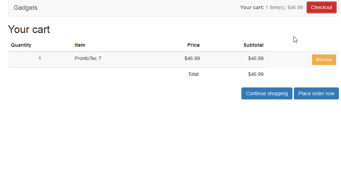Click the Quantity column header
Image resolution: width=341 pixels, height=170 pixels.
coord(21,45)
